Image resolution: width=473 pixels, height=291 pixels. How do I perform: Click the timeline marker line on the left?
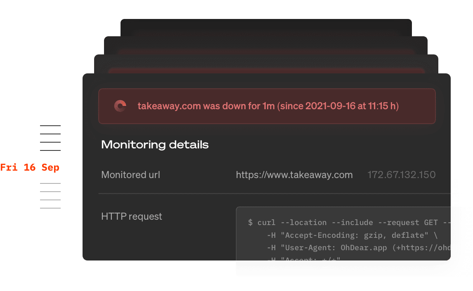tap(50, 167)
